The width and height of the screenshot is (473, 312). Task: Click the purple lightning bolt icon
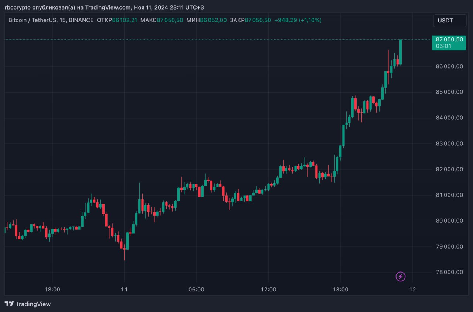(x=401, y=276)
